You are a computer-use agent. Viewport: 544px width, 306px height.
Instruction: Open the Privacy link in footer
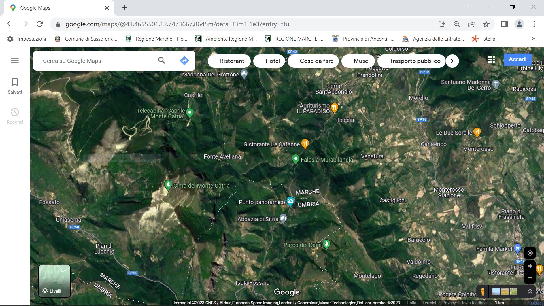pyautogui.click(x=449, y=303)
